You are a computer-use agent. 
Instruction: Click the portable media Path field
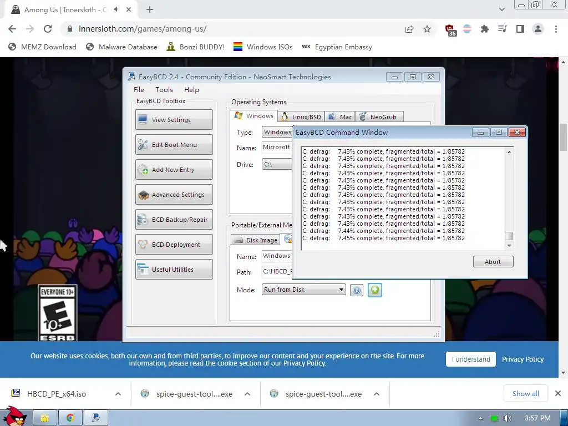click(277, 271)
